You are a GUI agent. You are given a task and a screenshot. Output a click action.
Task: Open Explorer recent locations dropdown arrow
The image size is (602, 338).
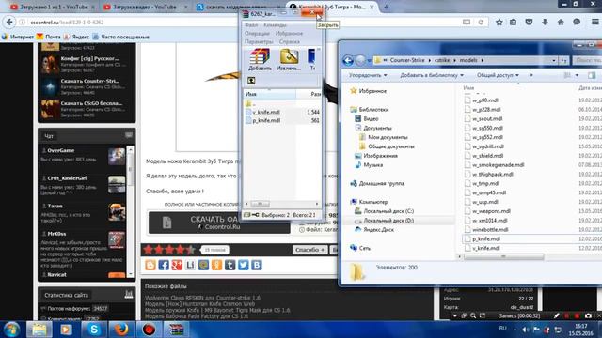[370, 60]
